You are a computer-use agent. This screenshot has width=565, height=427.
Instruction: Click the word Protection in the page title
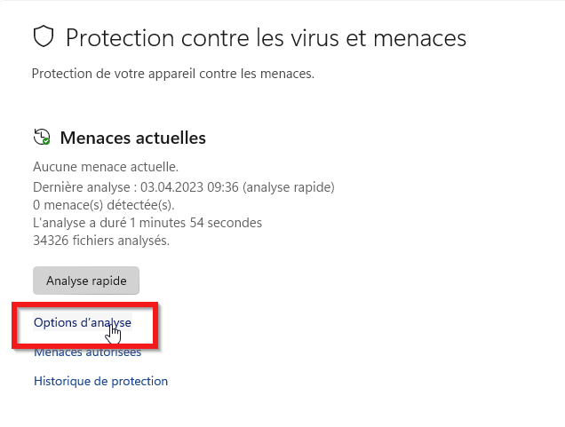click(120, 37)
